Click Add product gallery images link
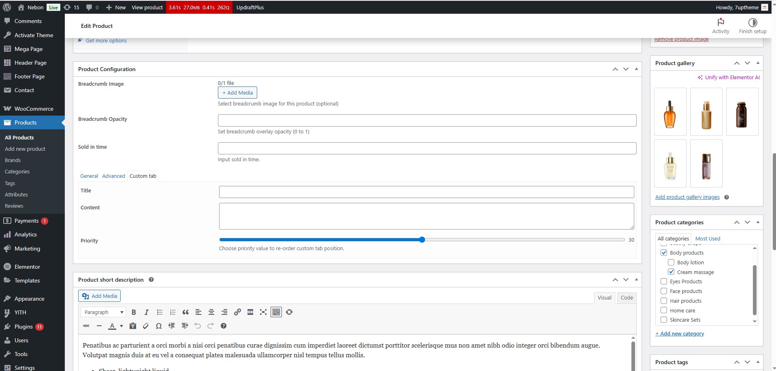The image size is (776, 371). click(687, 197)
